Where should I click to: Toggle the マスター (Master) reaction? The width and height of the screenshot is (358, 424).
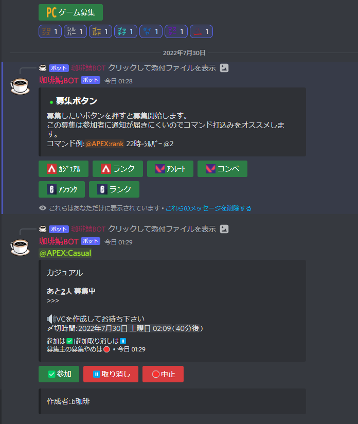176,31
